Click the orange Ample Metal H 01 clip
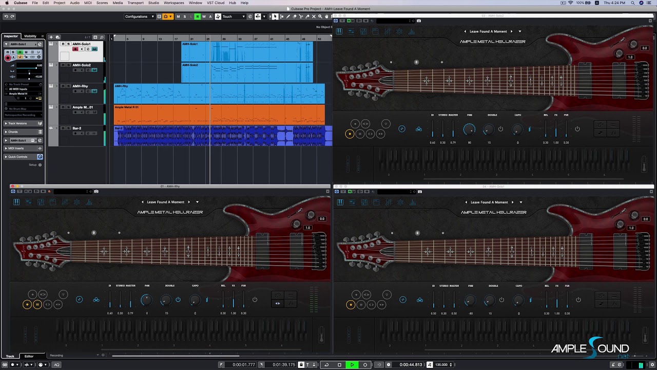Image resolution: width=657 pixels, height=370 pixels. [x=219, y=115]
